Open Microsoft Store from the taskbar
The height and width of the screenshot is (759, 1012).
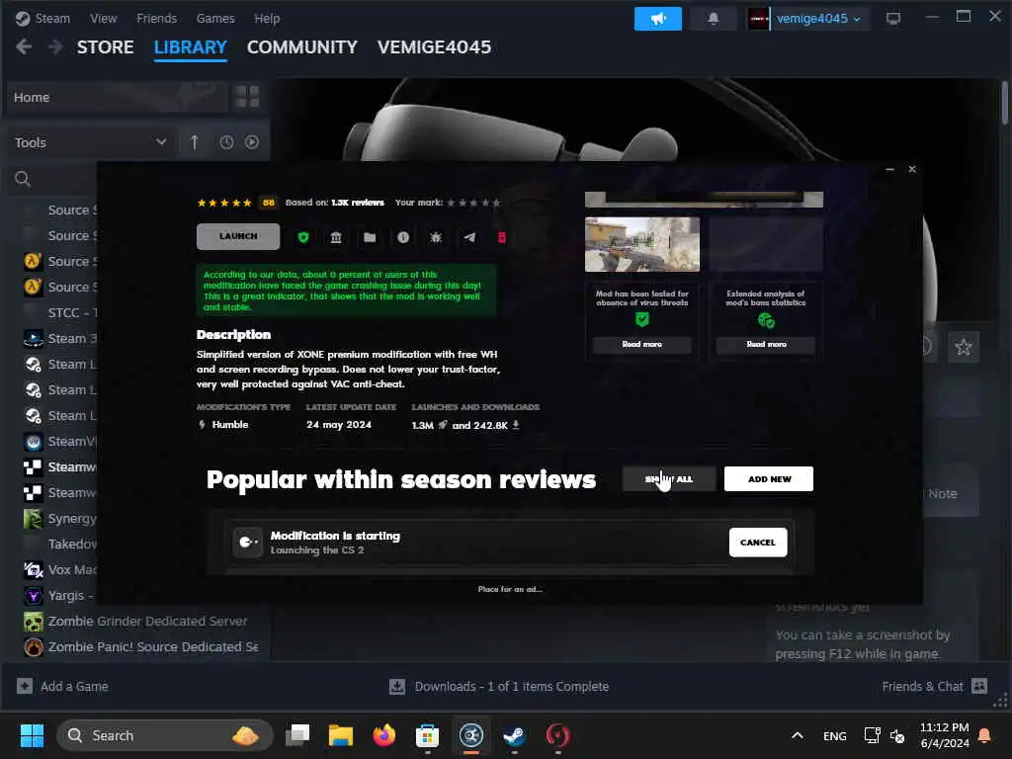click(427, 735)
